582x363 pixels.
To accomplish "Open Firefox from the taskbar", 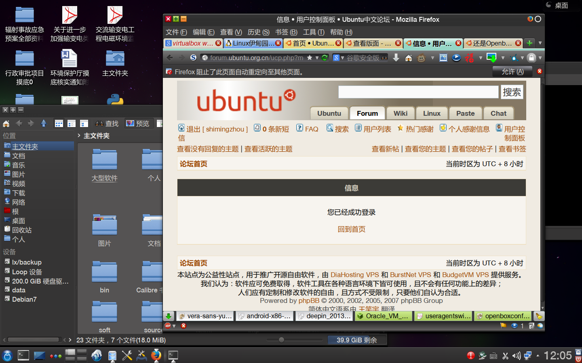I will point(156,355).
